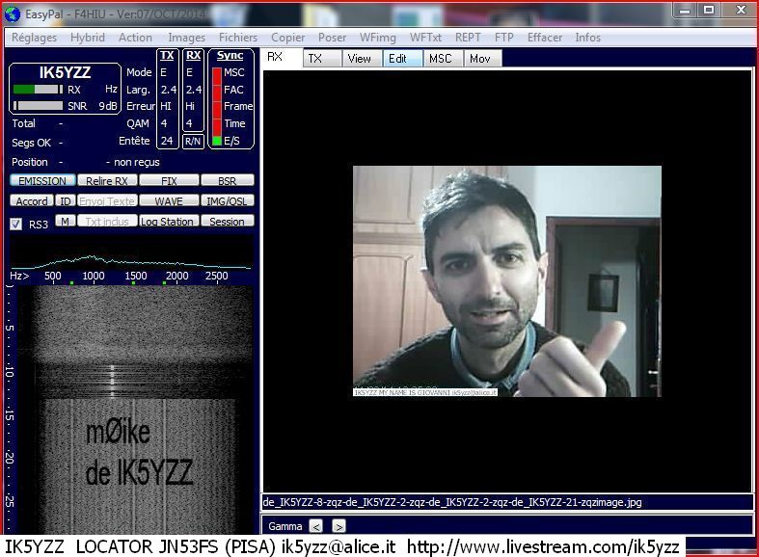This screenshot has height=557, width=759.
Task: Click the green E/S sync indicator
Action: point(217,141)
